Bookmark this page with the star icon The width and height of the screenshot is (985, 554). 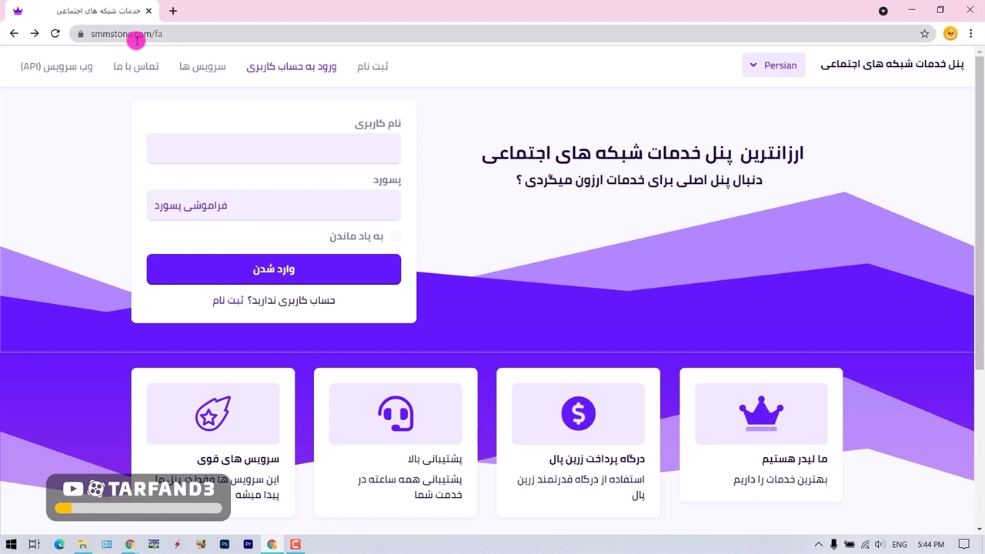click(x=924, y=34)
